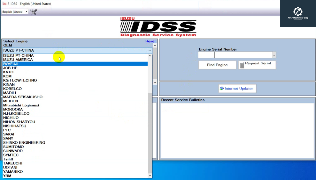Click the Internet Updater globe icon
316x180 pixels.
(x=222, y=88)
